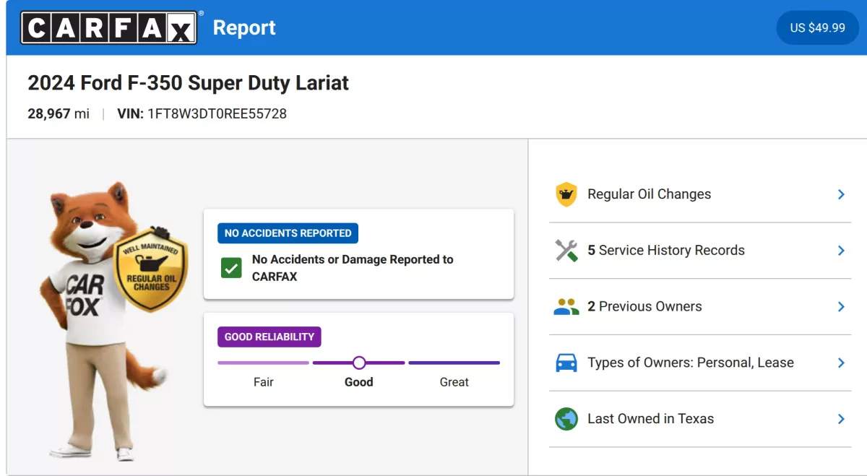This screenshot has height=476, width=867.
Task: Click the CARFAX logo
Action: click(x=109, y=27)
